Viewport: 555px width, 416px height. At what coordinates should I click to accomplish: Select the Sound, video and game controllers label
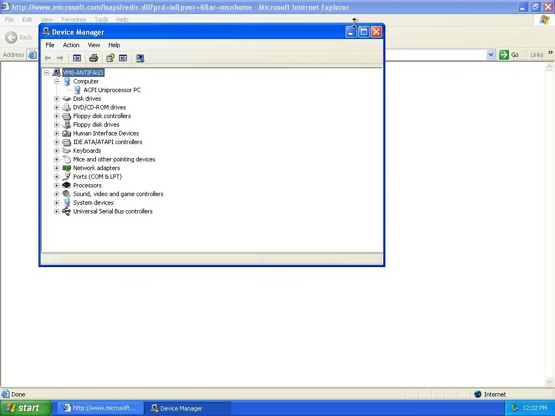[118, 194]
